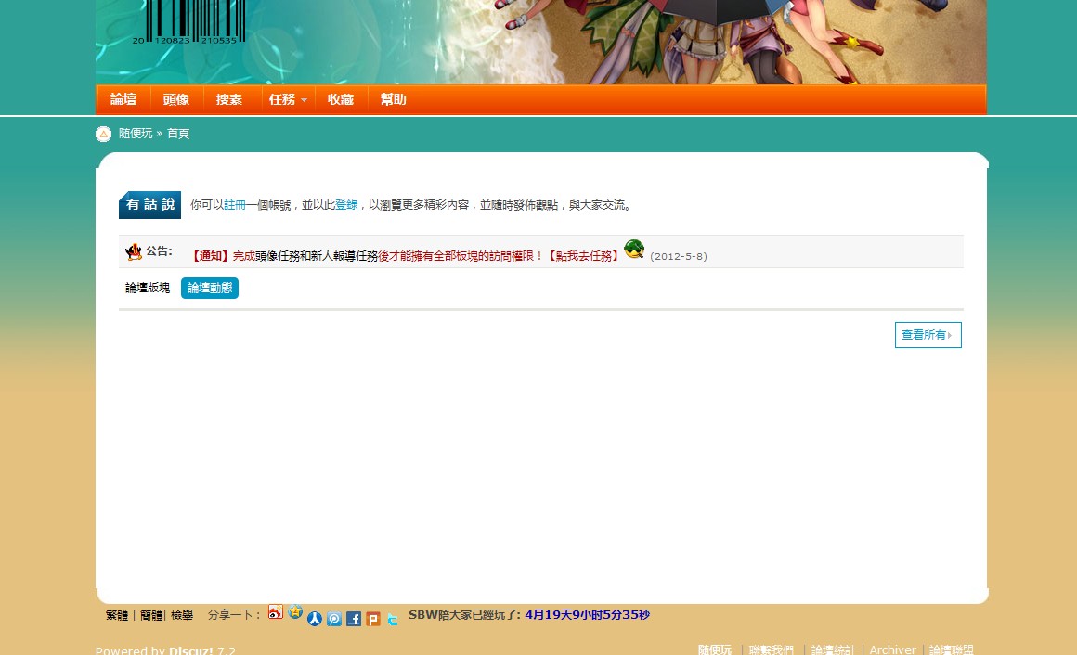Click 【點我去任務】 announcement link
This screenshot has height=655, width=1077.
(583, 256)
